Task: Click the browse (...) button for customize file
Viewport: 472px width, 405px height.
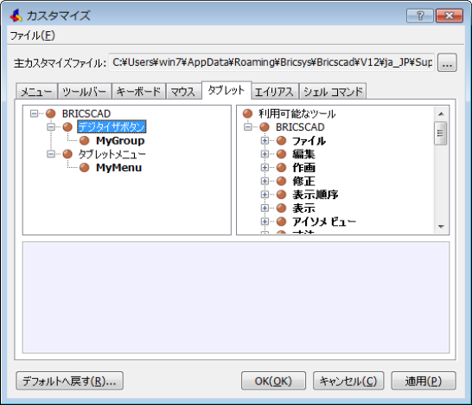Action: click(x=447, y=62)
